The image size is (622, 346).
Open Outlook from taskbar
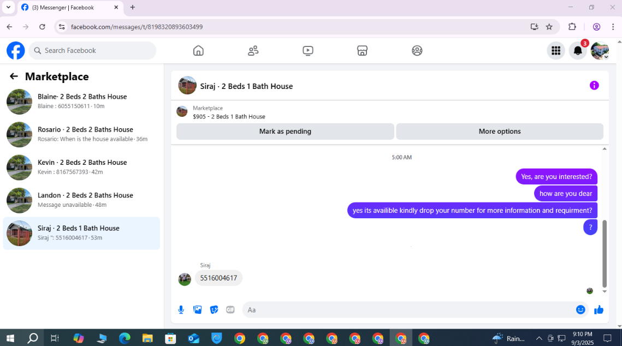pyautogui.click(x=193, y=338)
